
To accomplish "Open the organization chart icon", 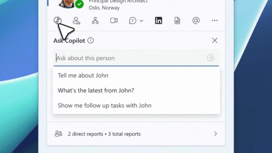I will click(x=95, y=20).
